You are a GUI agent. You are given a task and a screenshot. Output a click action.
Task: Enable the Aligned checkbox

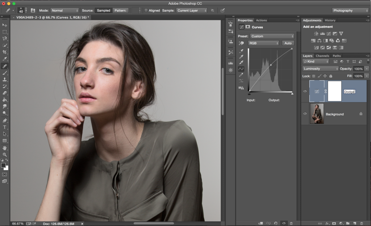(x=146, y=11)
